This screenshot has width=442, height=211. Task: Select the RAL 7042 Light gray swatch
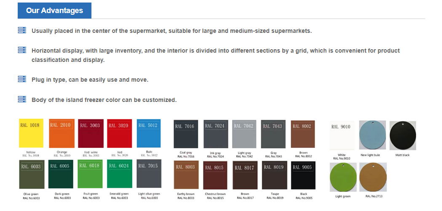tap(244, 134)
